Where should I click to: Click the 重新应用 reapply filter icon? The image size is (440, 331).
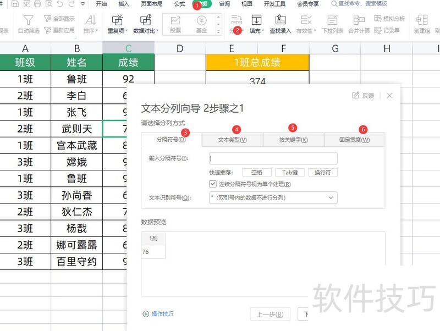48,30
